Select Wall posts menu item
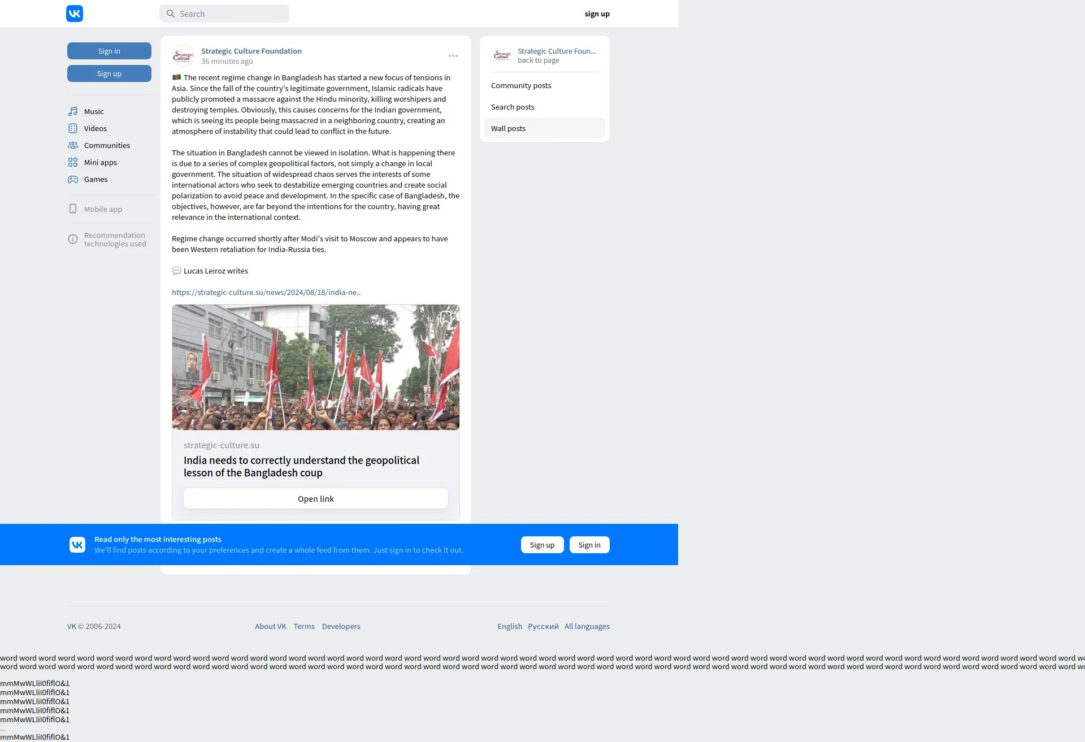Viewport: 1085px width, 742px height. pos(508,128)
